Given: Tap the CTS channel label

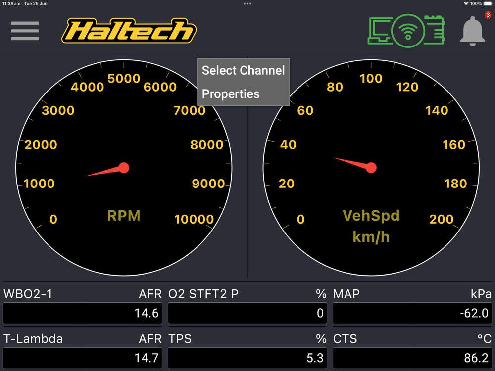Looking at the screenshot, I should pyautogui.click(x=345, y=339).
